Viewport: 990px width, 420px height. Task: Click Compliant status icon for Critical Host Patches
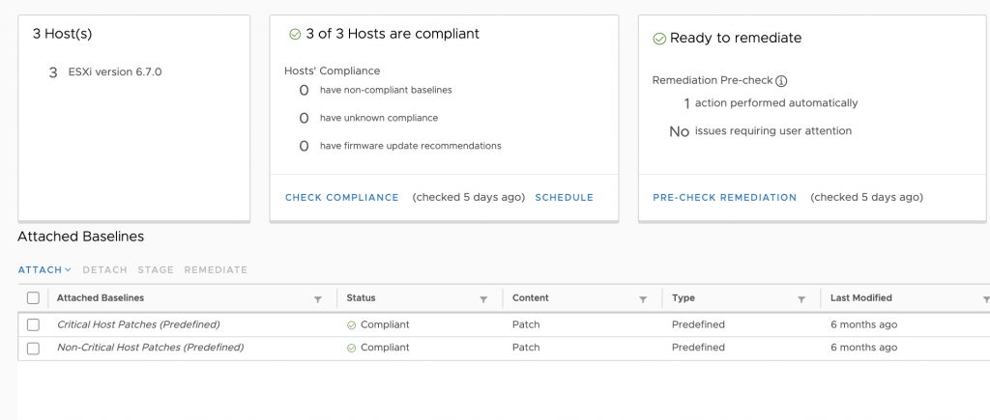(x=352, y=325)
